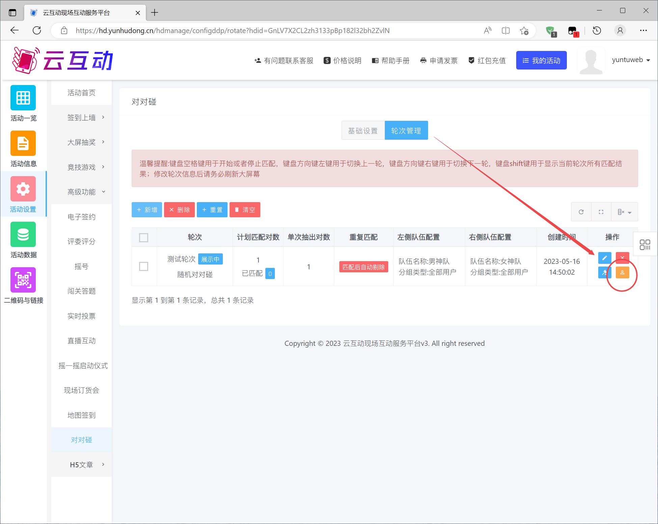Click the orange user icon in the 操作 column
The height and width of the screenshot is (524, 658).
point(622,273)
